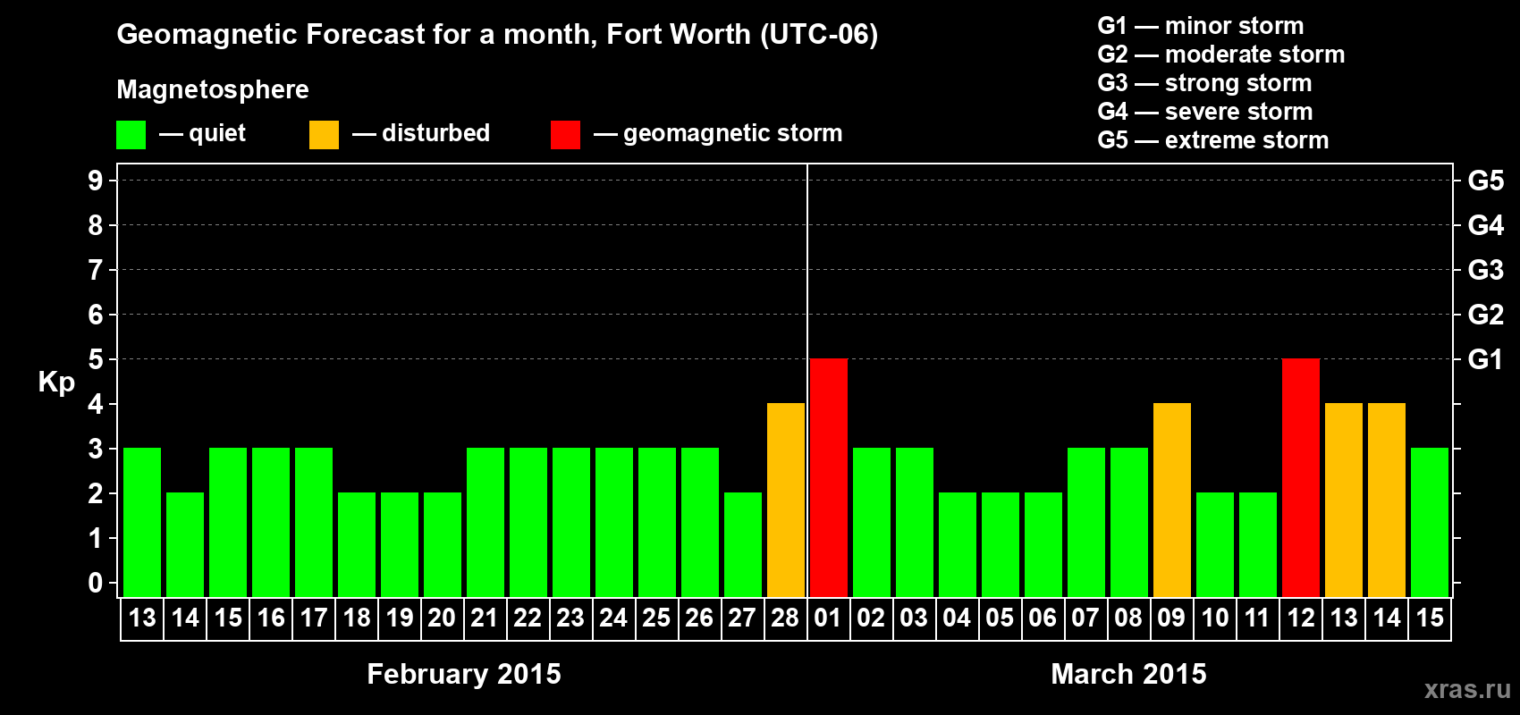The height and width of the screenshot is (715, 1520).
Task: Select the red storm bar for March 01
Action: click(829, 478)
